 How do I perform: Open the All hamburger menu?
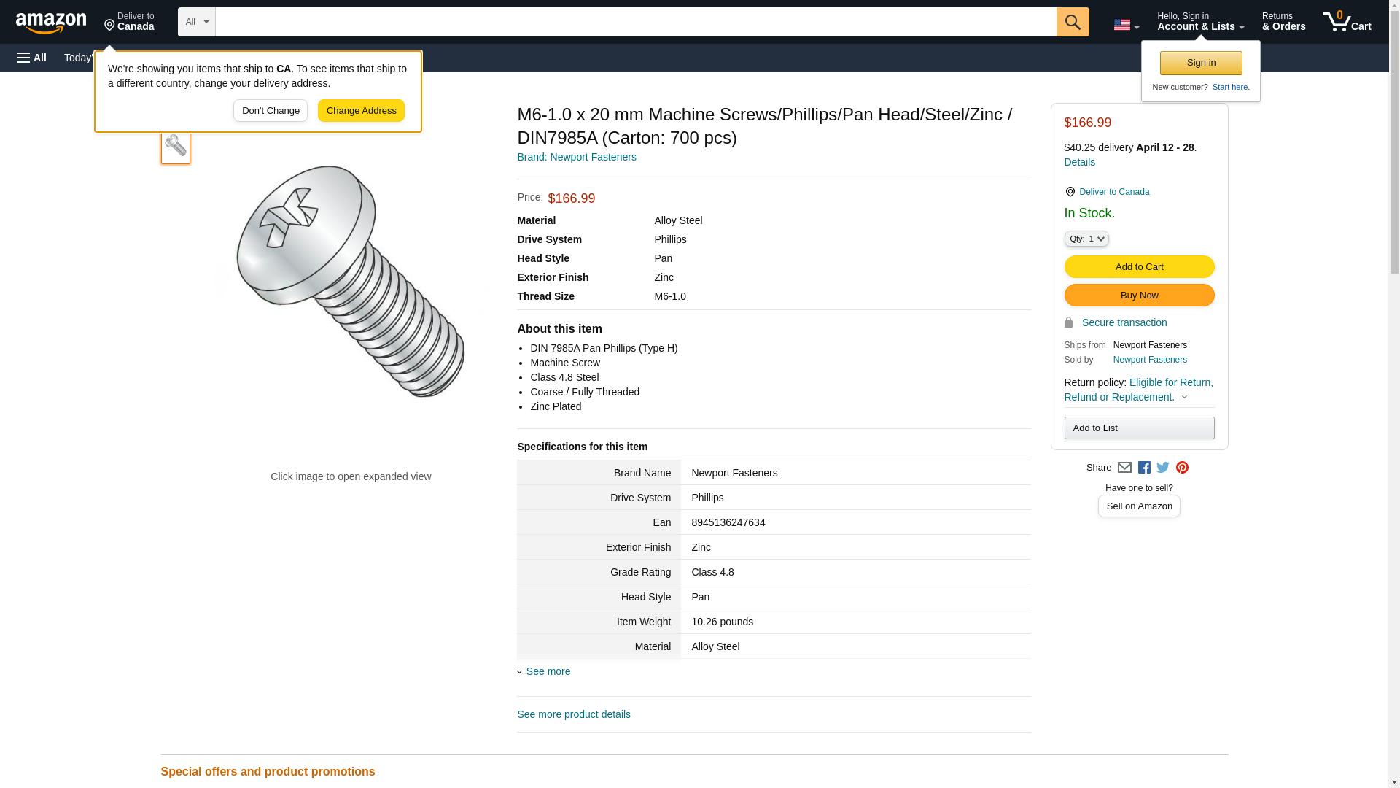(x=32, y=58)
